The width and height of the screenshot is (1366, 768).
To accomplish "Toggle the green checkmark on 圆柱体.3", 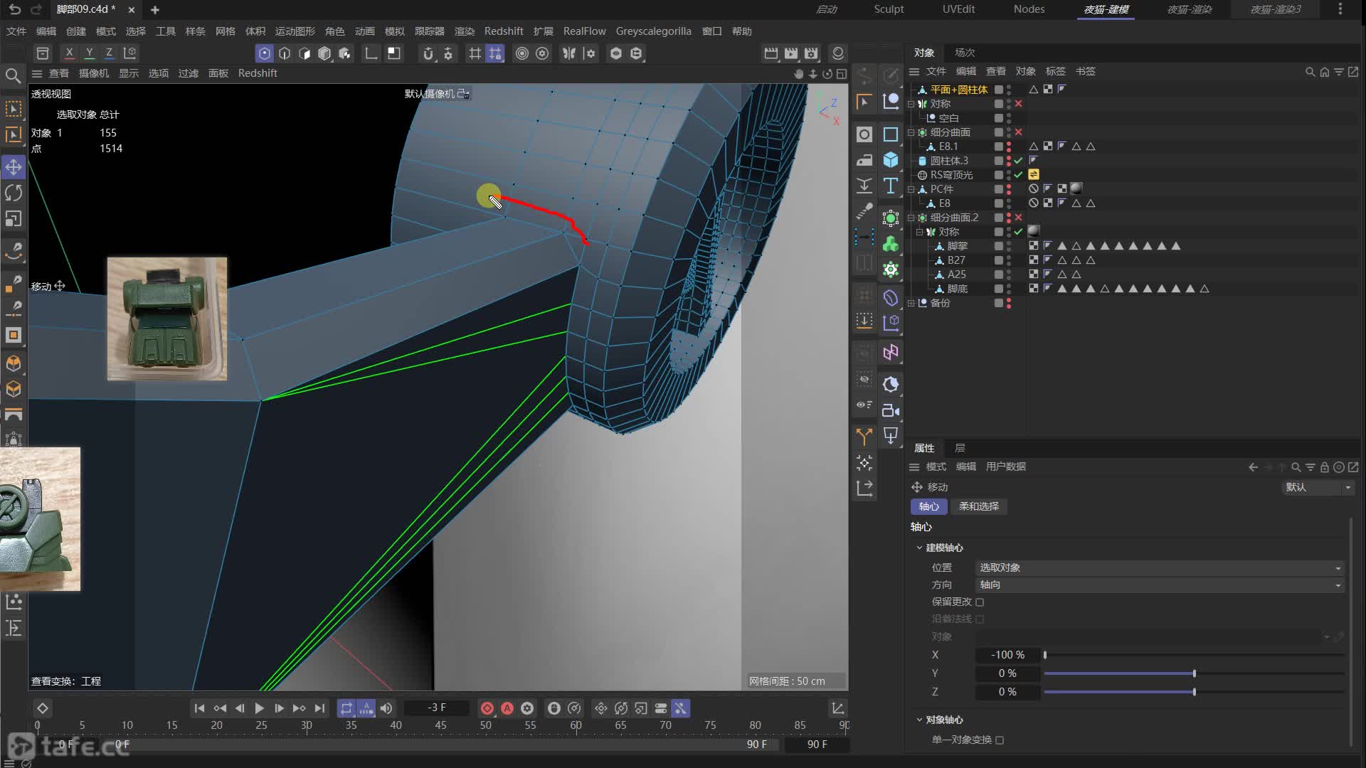I will 1018,161.
